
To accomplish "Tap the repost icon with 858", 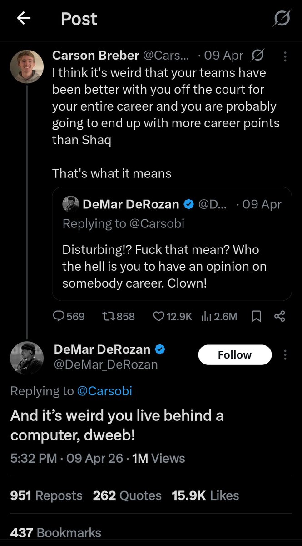I will point(119,316).
